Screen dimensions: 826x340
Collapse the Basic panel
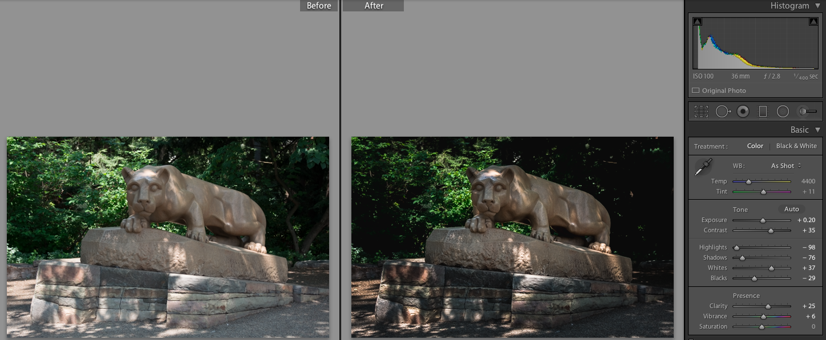point(817,130)
